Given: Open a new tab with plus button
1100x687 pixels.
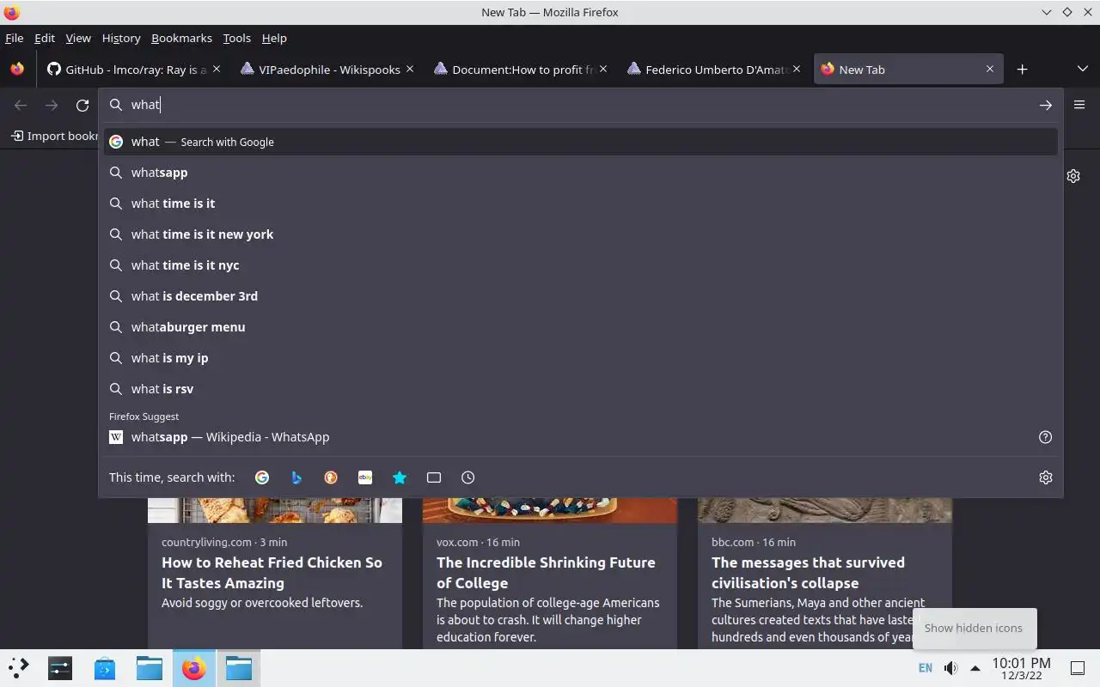Looking at the screenshot, I should (1022, 70).
